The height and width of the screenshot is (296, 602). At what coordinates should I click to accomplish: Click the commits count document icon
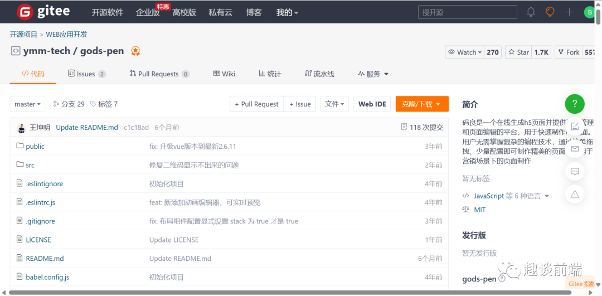pyautogui.click(x=404, y=127)
